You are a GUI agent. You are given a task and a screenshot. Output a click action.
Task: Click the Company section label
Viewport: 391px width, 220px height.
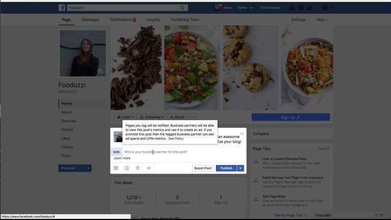[x=261, y=134]
